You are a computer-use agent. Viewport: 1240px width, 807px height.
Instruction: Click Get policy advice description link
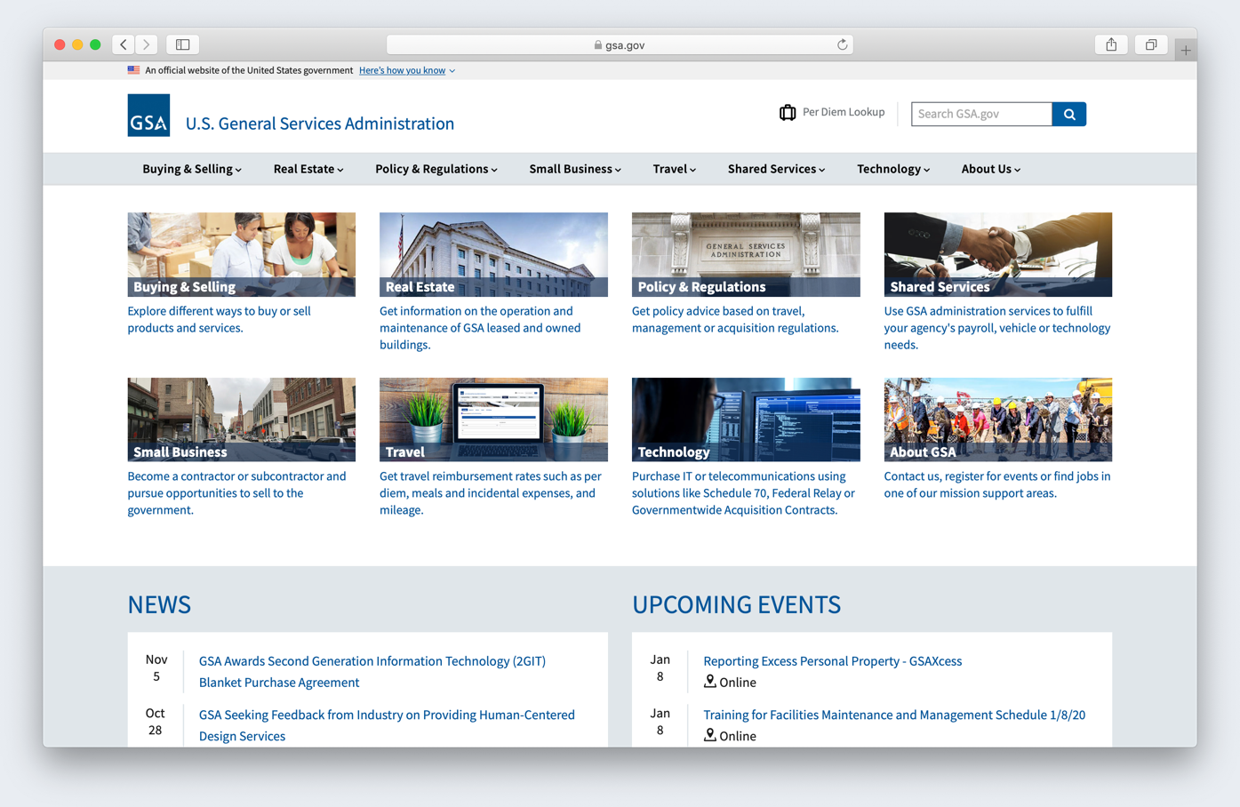point(735,319)
